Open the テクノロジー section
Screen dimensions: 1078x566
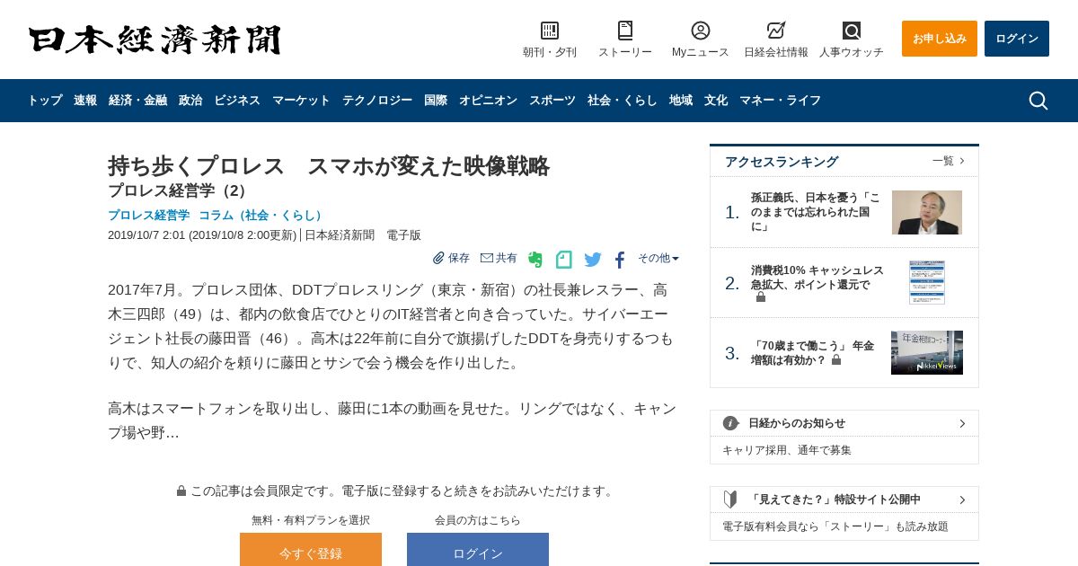[x=377, y=101]
